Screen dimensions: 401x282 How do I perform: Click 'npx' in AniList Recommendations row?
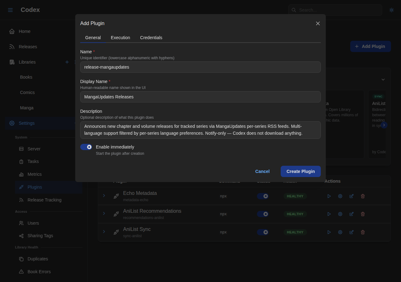pos(223,214)
